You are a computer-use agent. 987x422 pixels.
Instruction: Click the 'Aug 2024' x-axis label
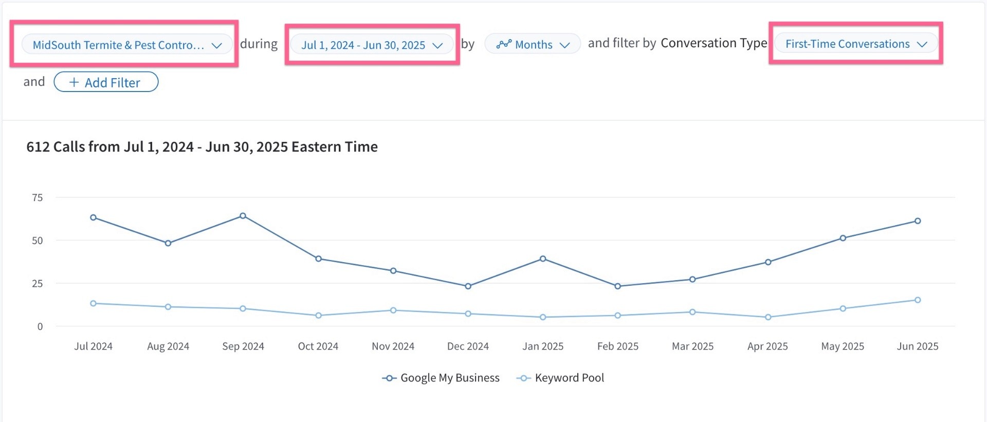pyautogui.click(x=168, y=346)
